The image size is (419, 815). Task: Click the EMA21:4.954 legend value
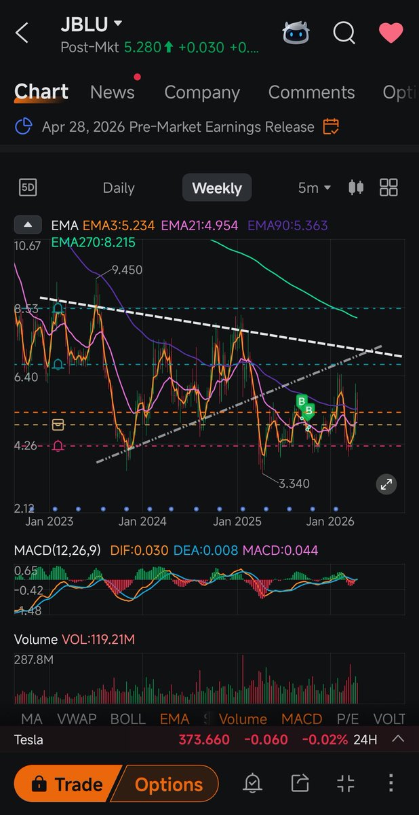click(x=199, y=225)
